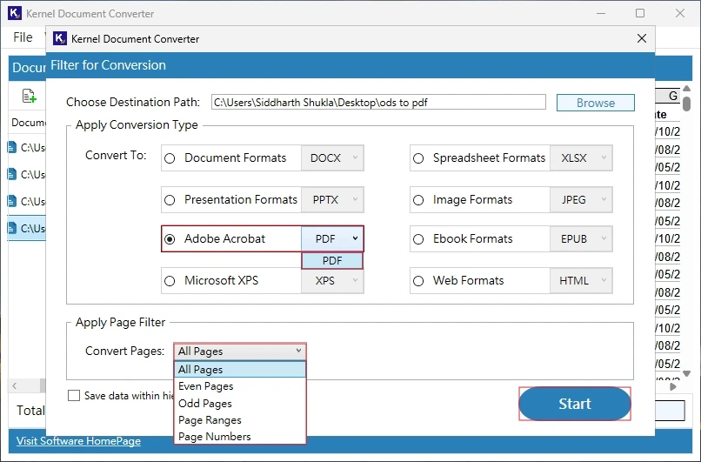Select the Document Formats radio button
The image size is (701, 462).
[x=170, y=158]
